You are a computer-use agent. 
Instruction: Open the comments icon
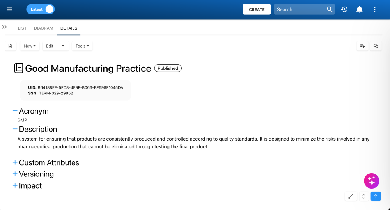(x=376, y=46)
